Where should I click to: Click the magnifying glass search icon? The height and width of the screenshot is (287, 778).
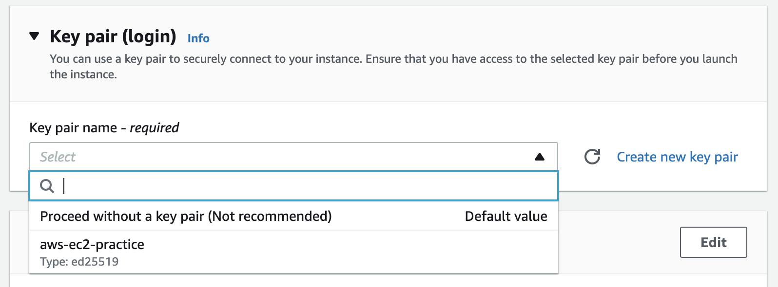[47, 186]
